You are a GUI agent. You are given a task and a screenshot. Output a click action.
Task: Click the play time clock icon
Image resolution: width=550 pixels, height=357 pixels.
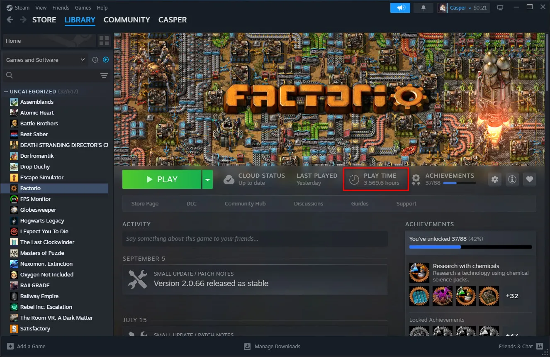coord(354,179)
